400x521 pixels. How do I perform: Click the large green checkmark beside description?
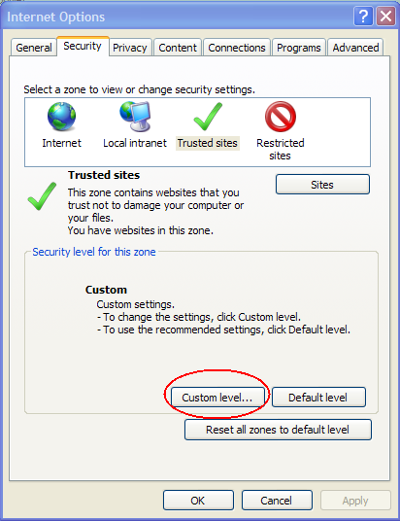pyautogui.click(x=42, y=196)
